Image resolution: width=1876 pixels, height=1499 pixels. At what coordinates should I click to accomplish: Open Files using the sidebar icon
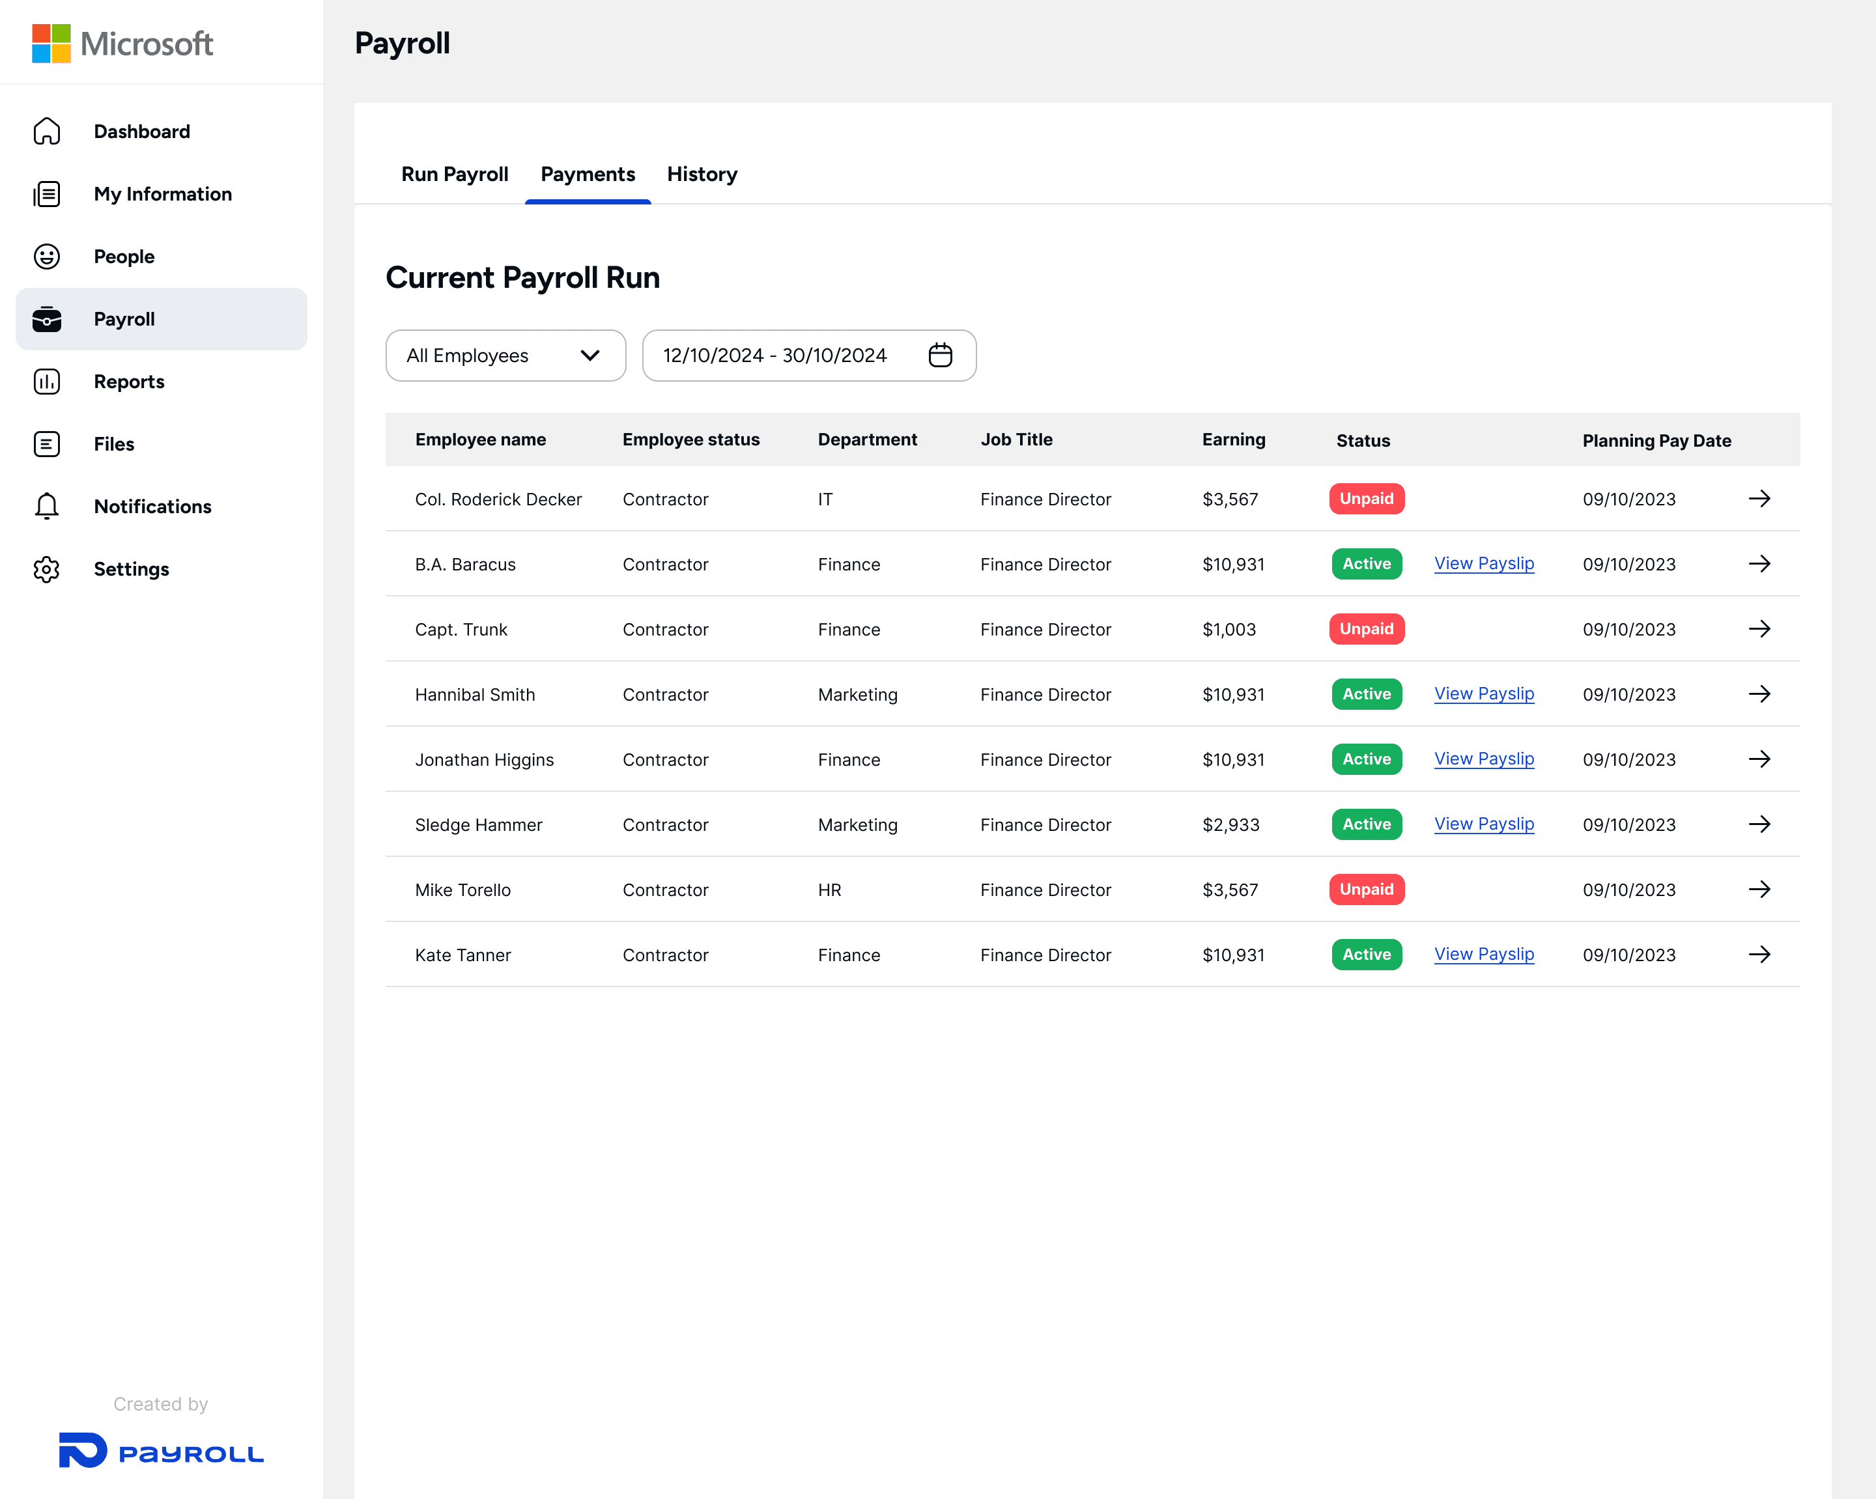point(47,445)
